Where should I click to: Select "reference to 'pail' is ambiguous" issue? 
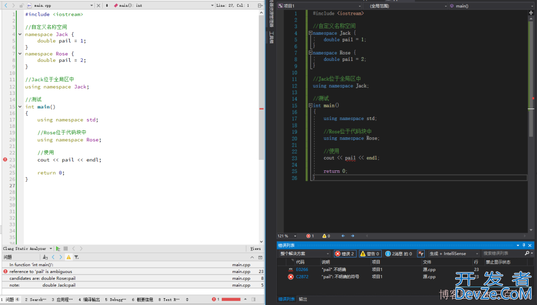point(133,271)
